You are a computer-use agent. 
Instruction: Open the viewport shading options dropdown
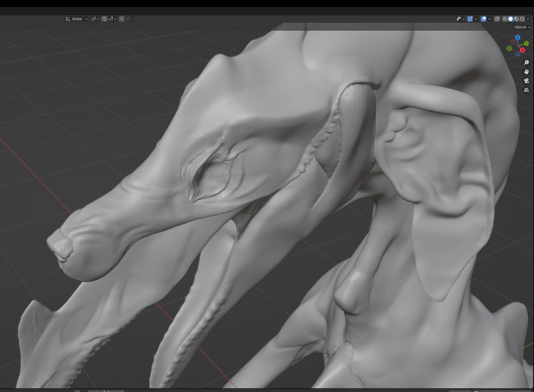[x=528, y=19]
